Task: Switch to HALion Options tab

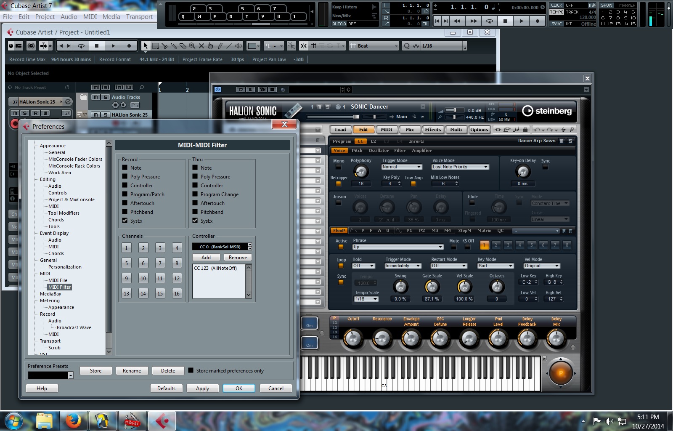Action: tap(479, 130)
